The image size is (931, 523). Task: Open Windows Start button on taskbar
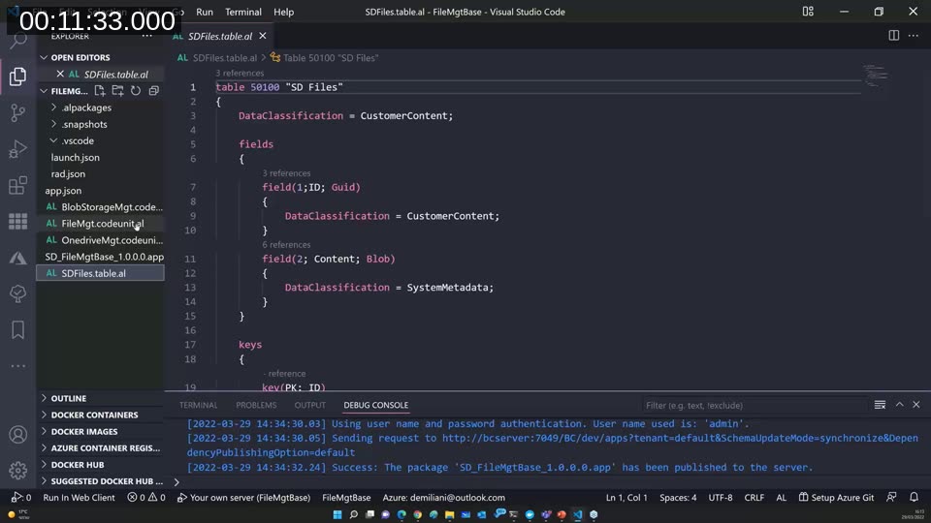click(x=337, y=514)
